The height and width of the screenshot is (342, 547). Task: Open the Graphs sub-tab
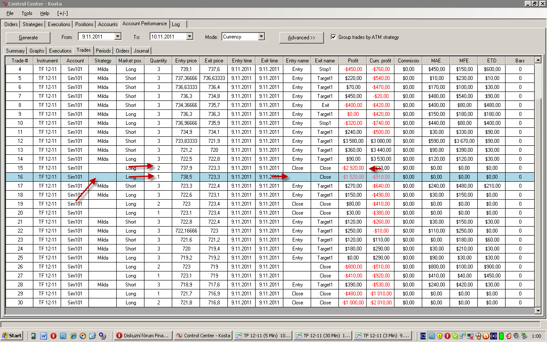click(x=37, y=51)
